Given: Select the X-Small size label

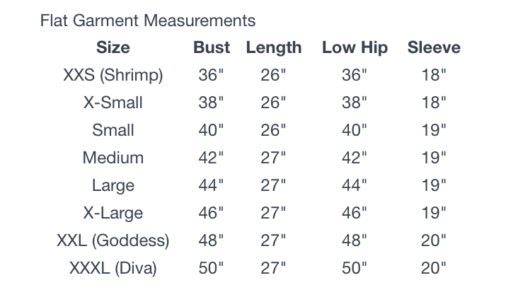Looking at the screenshot, I should (x=113, y=103).
